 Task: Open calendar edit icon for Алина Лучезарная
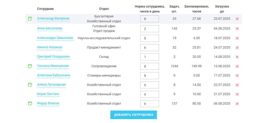(x=30, y=85)
